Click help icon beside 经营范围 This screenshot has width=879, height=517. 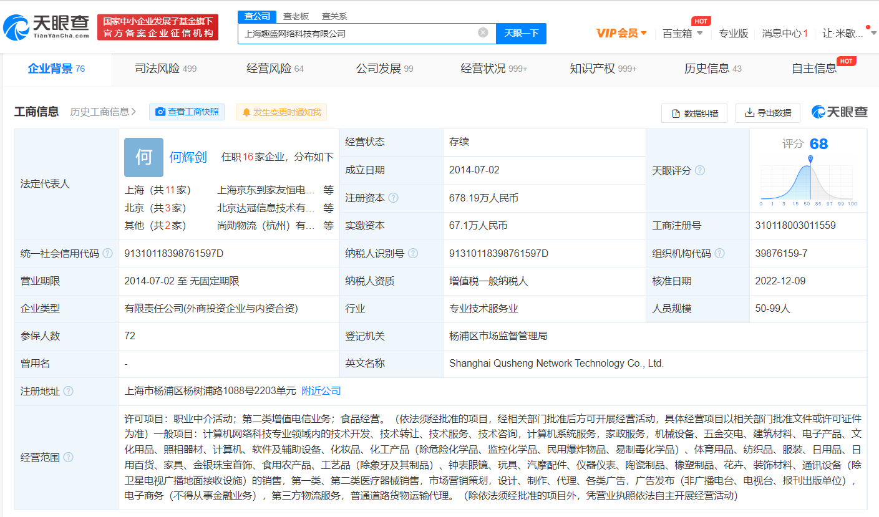click(68, 458)
